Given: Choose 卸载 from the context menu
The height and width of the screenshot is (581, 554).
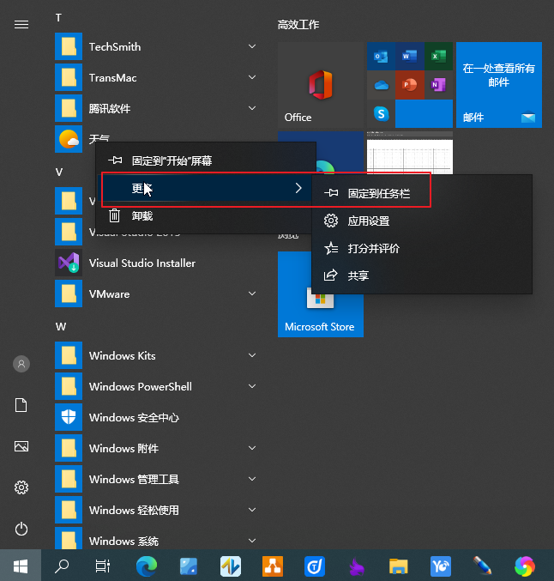Looking at the screenshot, I should pos(206,215).
